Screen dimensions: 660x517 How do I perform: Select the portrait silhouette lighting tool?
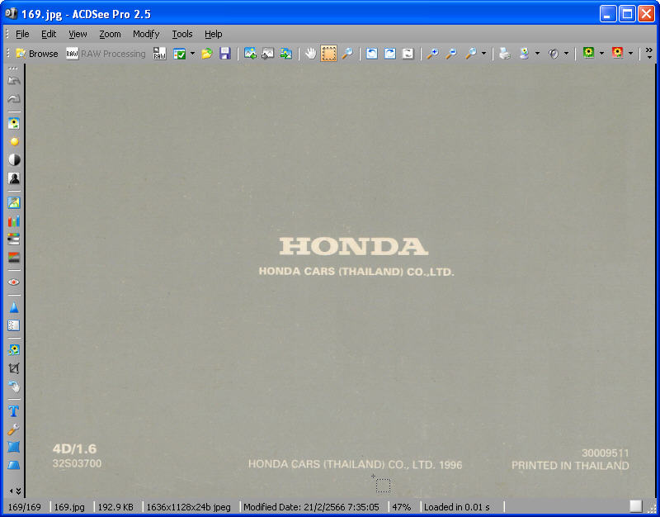[14, 178]
